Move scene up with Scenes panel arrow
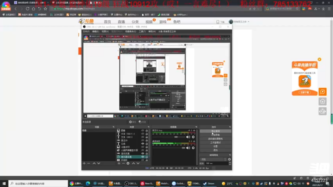 click(94, 163)
